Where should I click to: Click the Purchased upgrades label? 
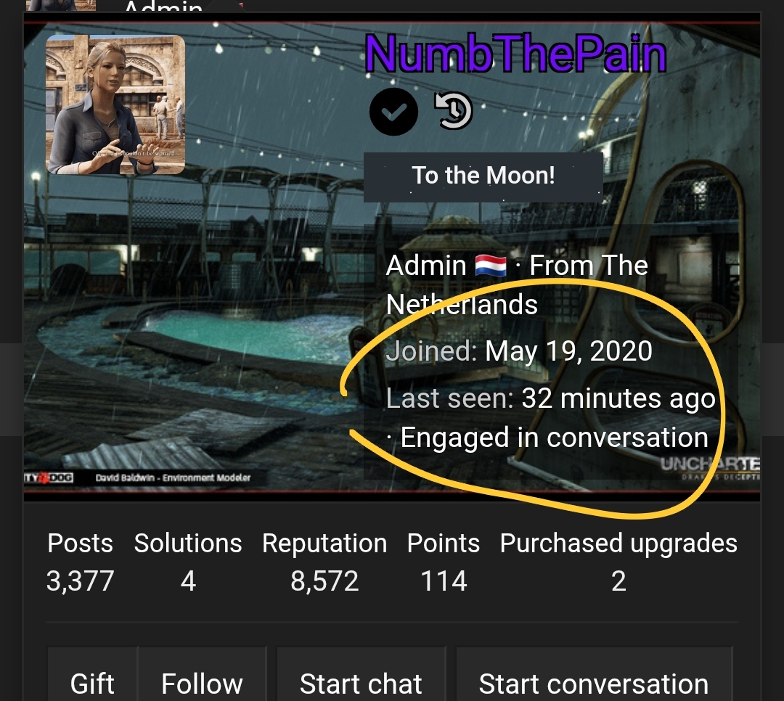(618, 544)
